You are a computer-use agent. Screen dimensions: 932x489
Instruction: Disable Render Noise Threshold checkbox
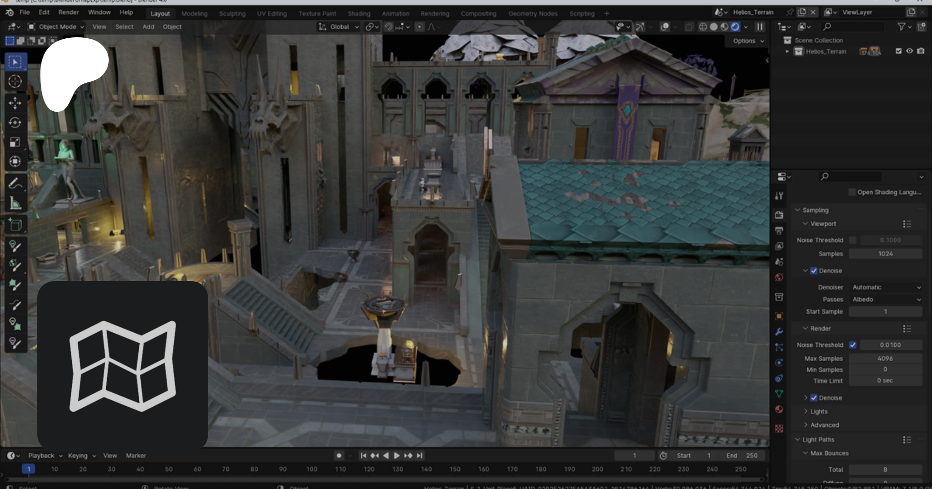[x=852, y=345]
